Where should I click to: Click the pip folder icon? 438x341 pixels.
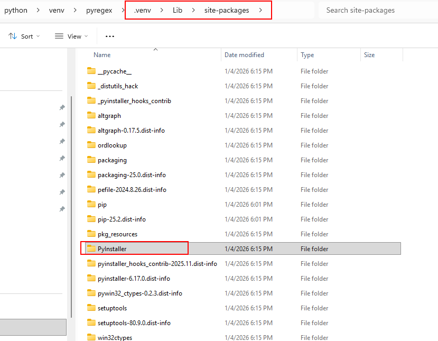tap(91, 204)
